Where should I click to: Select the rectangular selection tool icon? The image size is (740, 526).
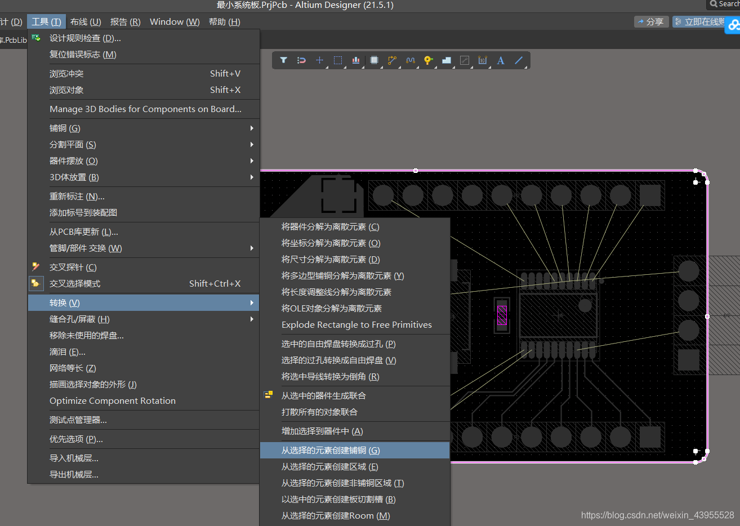click(338, 60)
